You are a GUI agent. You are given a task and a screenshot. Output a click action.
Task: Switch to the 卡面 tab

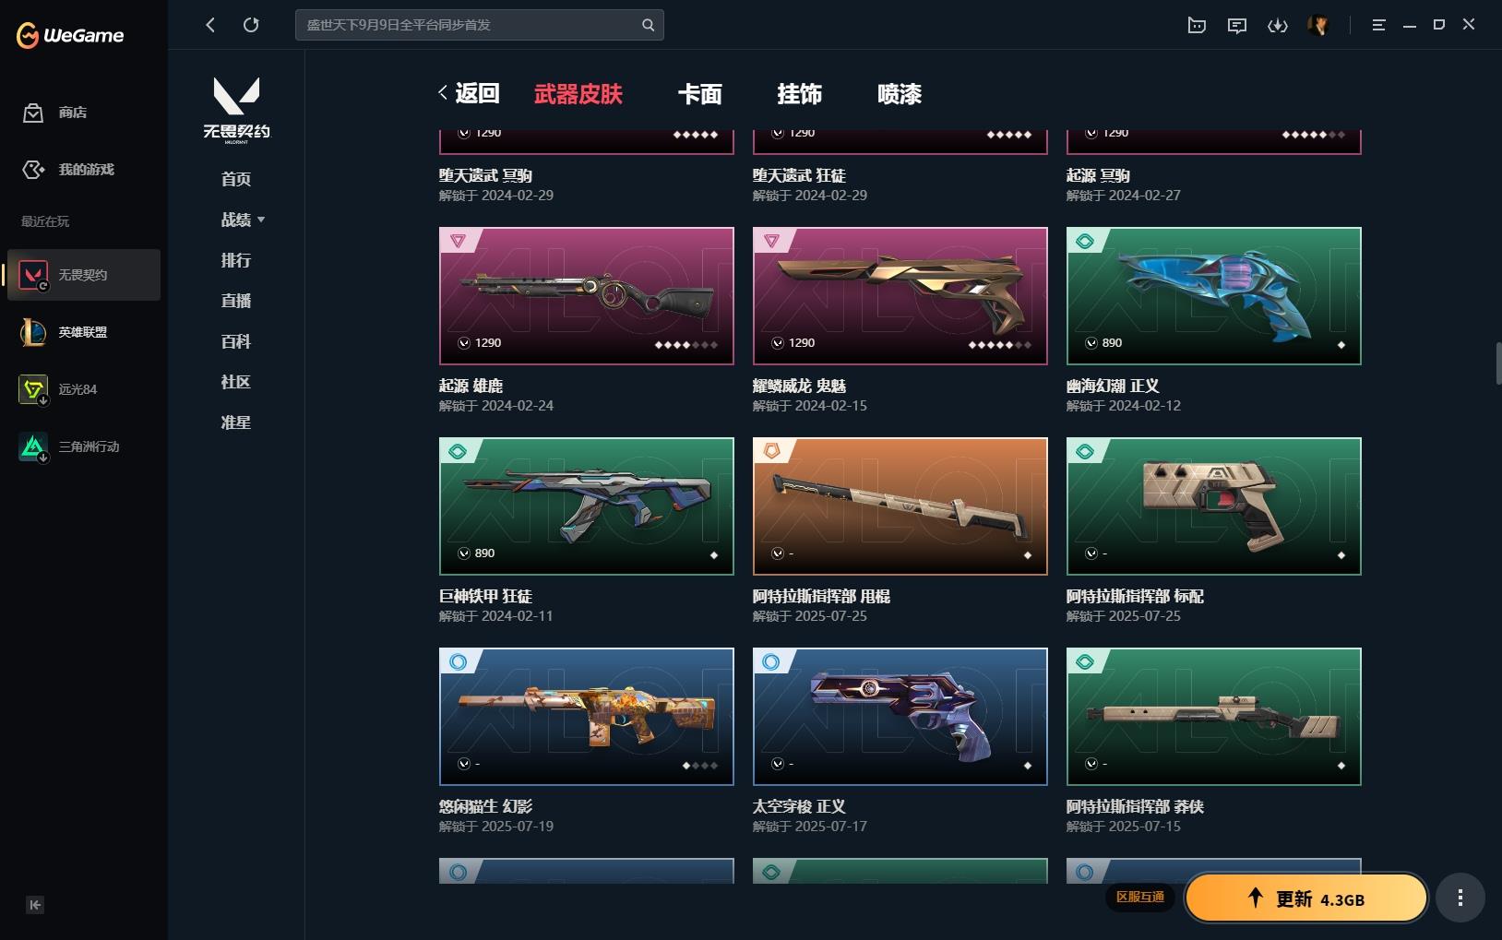point(700,94)
